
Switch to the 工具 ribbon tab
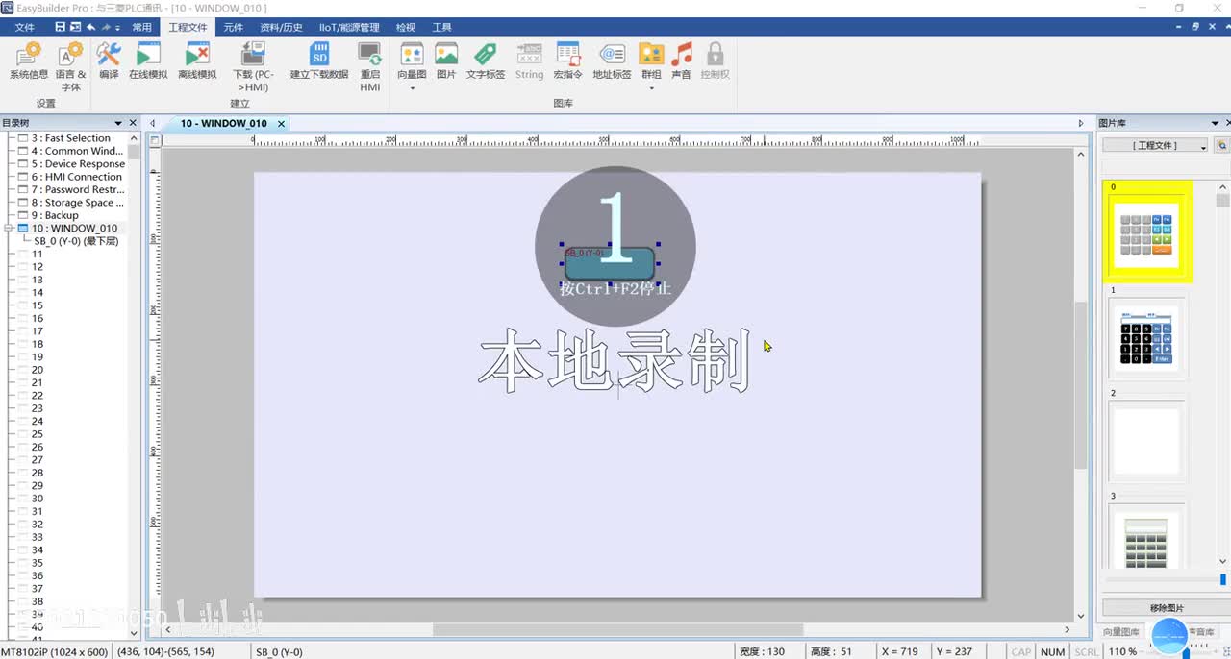point(441,28)
